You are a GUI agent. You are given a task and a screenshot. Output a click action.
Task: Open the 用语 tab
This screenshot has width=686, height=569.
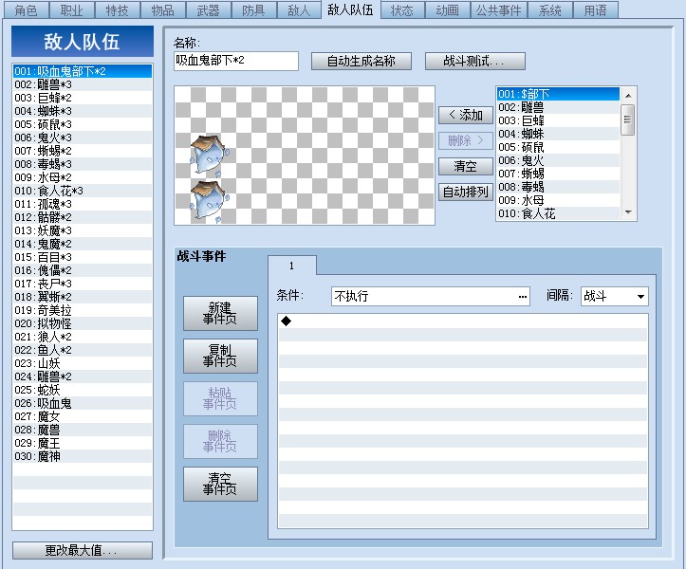click(x=596, y=10)
